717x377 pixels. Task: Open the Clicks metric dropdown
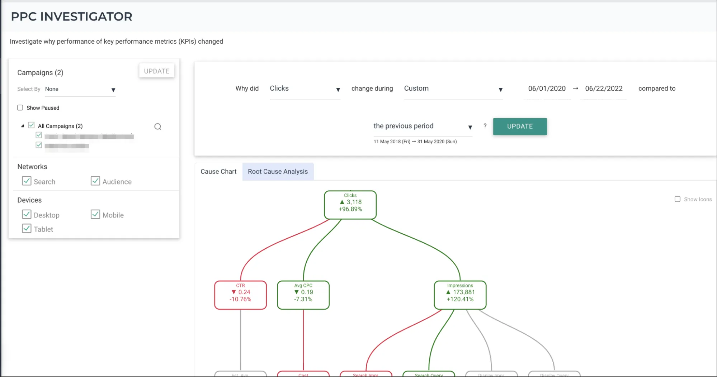click(305, 89)
